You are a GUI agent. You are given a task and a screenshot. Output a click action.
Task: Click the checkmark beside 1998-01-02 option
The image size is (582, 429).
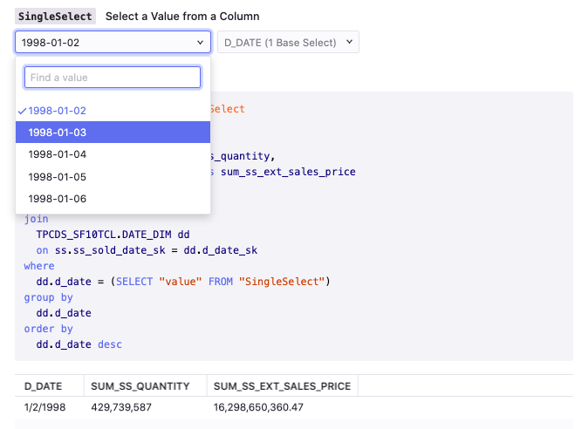point(22,111)
